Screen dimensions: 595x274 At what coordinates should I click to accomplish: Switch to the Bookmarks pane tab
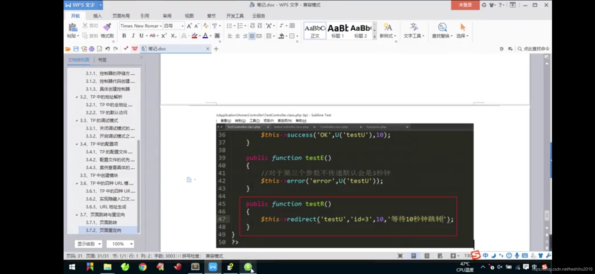click(x=102, y=60)
